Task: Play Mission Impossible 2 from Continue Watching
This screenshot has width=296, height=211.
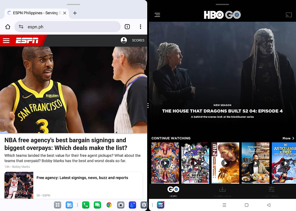Action: (225, 163)
